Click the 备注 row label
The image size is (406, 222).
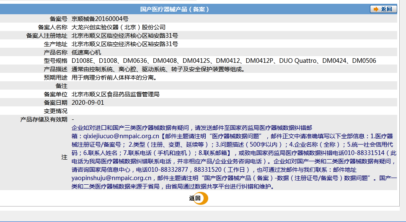(x=61, y=86)
